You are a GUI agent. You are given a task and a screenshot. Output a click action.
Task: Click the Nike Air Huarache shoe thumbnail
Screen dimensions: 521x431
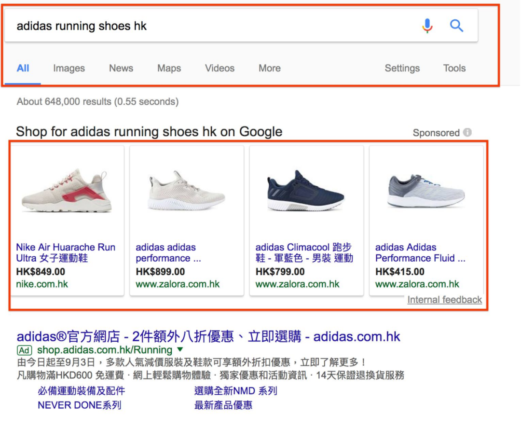click(x=67, y=191)
